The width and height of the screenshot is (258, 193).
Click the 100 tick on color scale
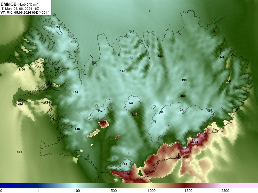coord(77,191)
